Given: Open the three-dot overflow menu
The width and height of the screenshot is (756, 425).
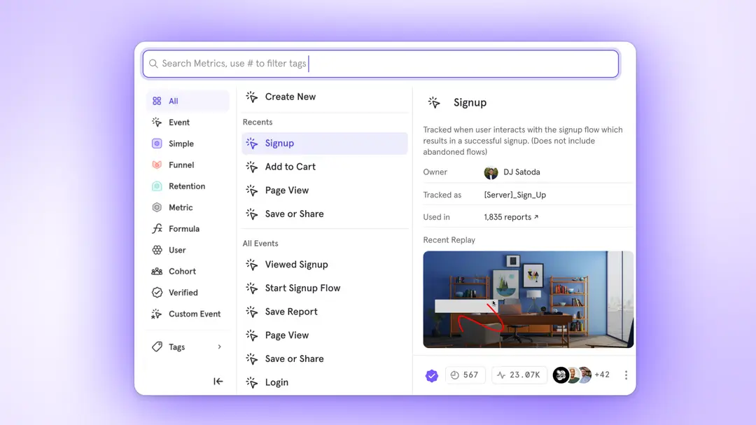Looking at the screenshot, I should tap(626, 375).
